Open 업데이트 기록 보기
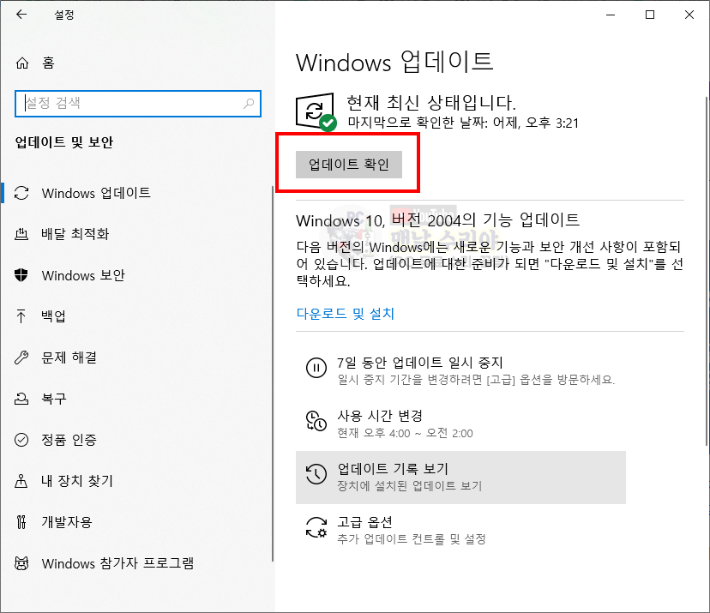Image resolution: width=710 pixels, height=613 pixels. [x=460, y=478]
